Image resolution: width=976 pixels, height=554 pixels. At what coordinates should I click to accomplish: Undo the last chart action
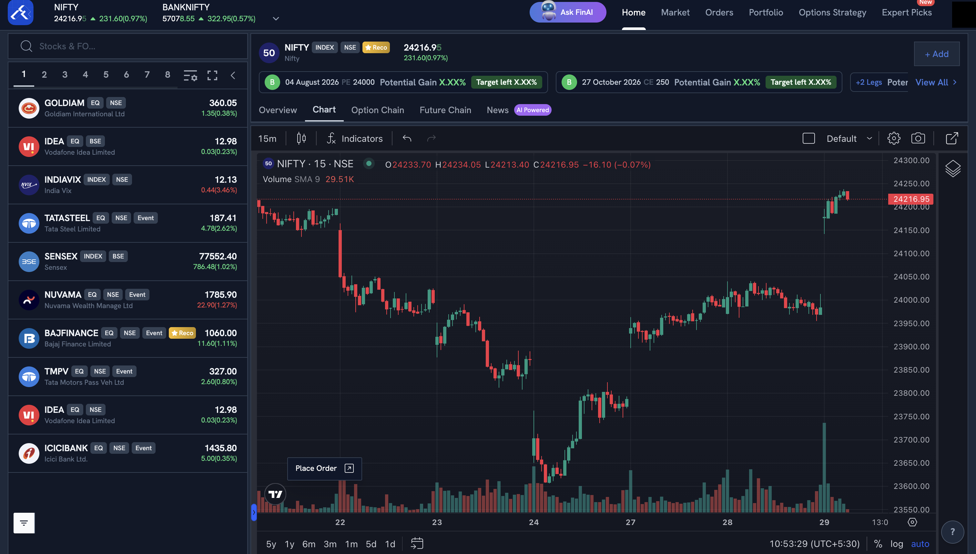407,139
